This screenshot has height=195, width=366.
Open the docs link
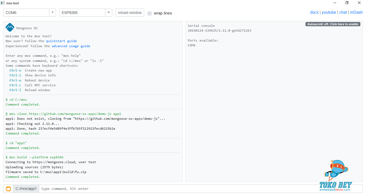[x=314, y=12]
